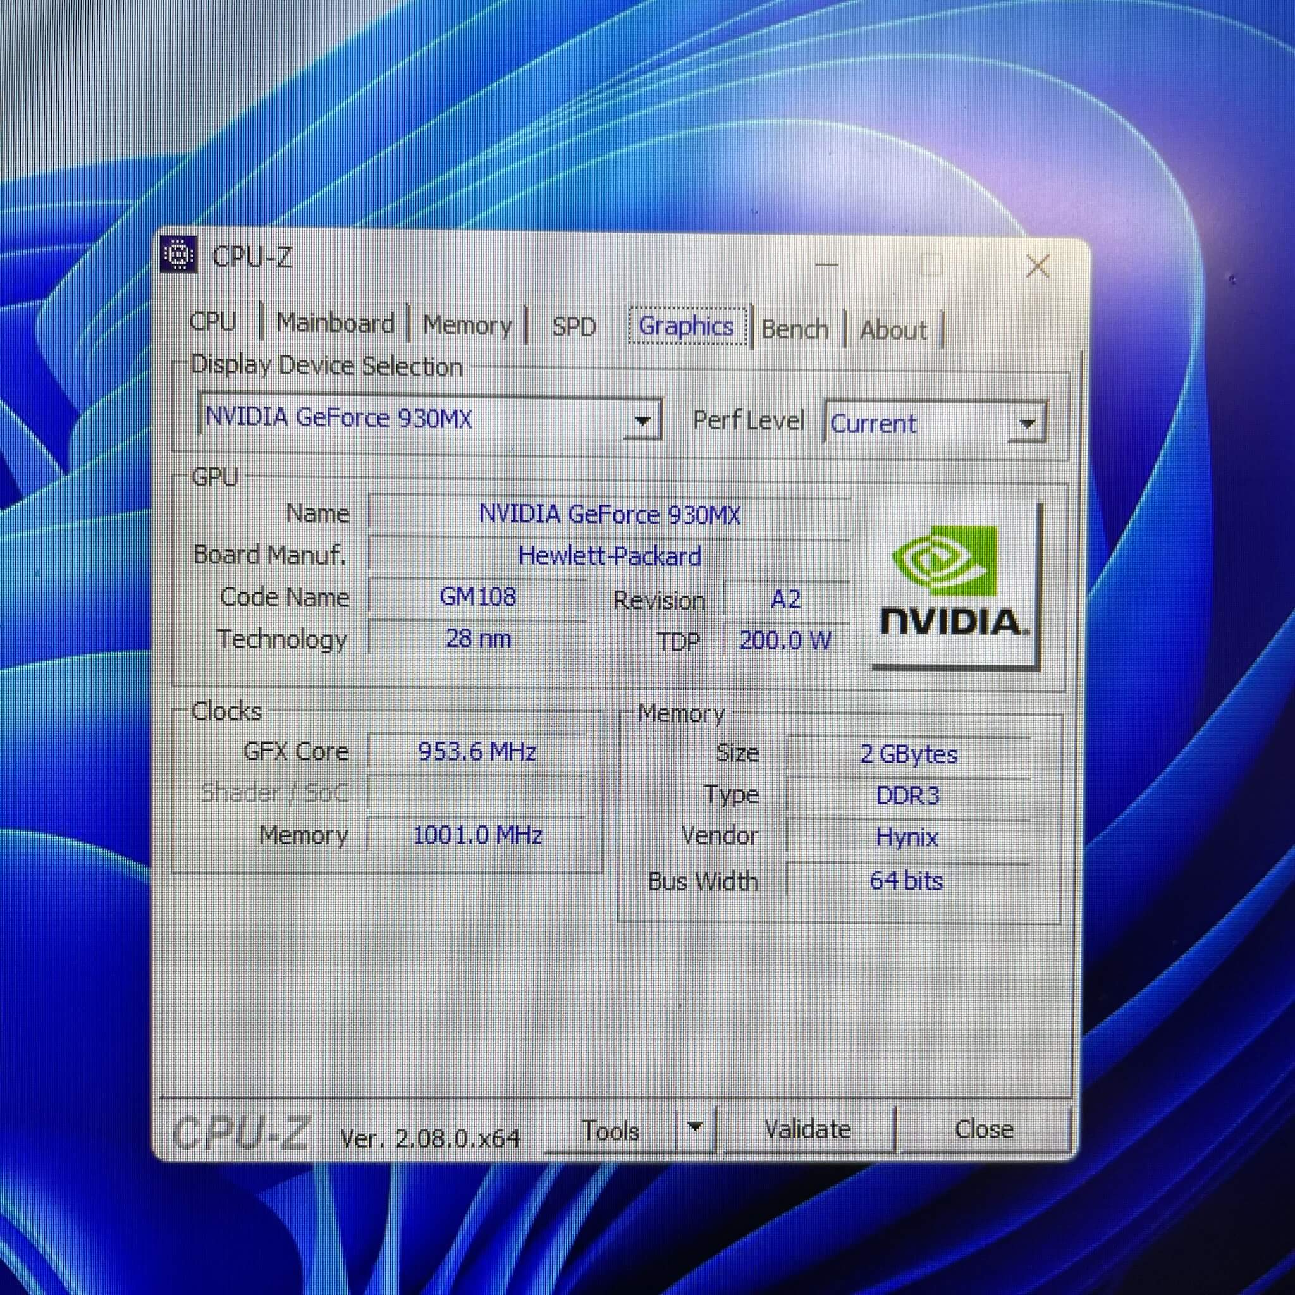
Task: Click the GPU Name field NVIDIA GeForce 930MX
Action: [610, 515]
